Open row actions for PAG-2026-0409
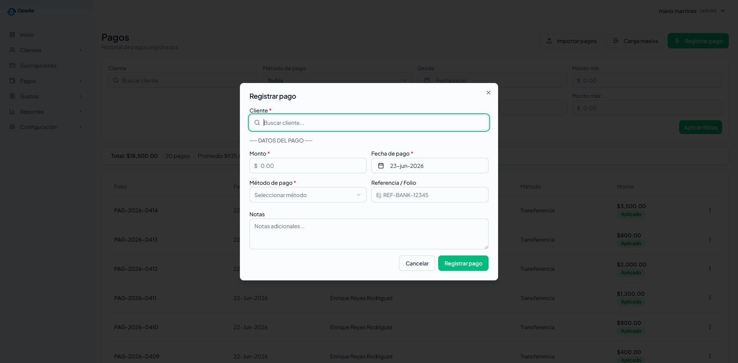738x363 pixels. pyautogui.click(x=710, y=356)
